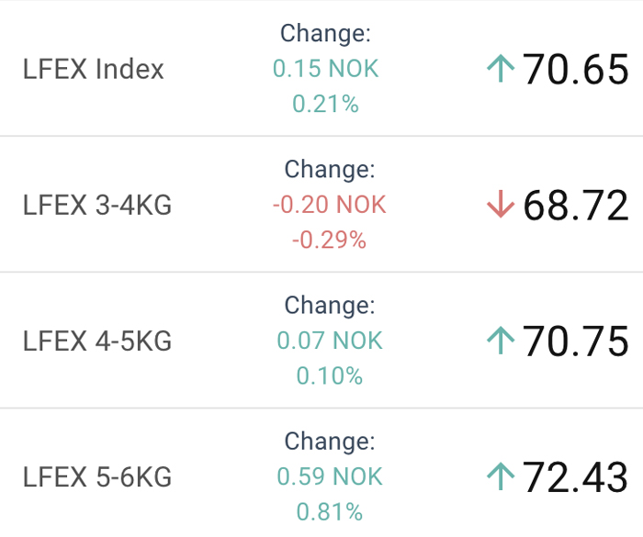Select the LFEX 3-4KG label
The height and width of the screenshot is (537, 643).
pyautogui.click(x=97, y=205)
